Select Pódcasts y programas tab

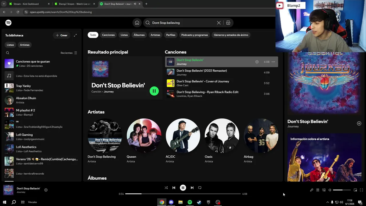(x=194, y=35)
